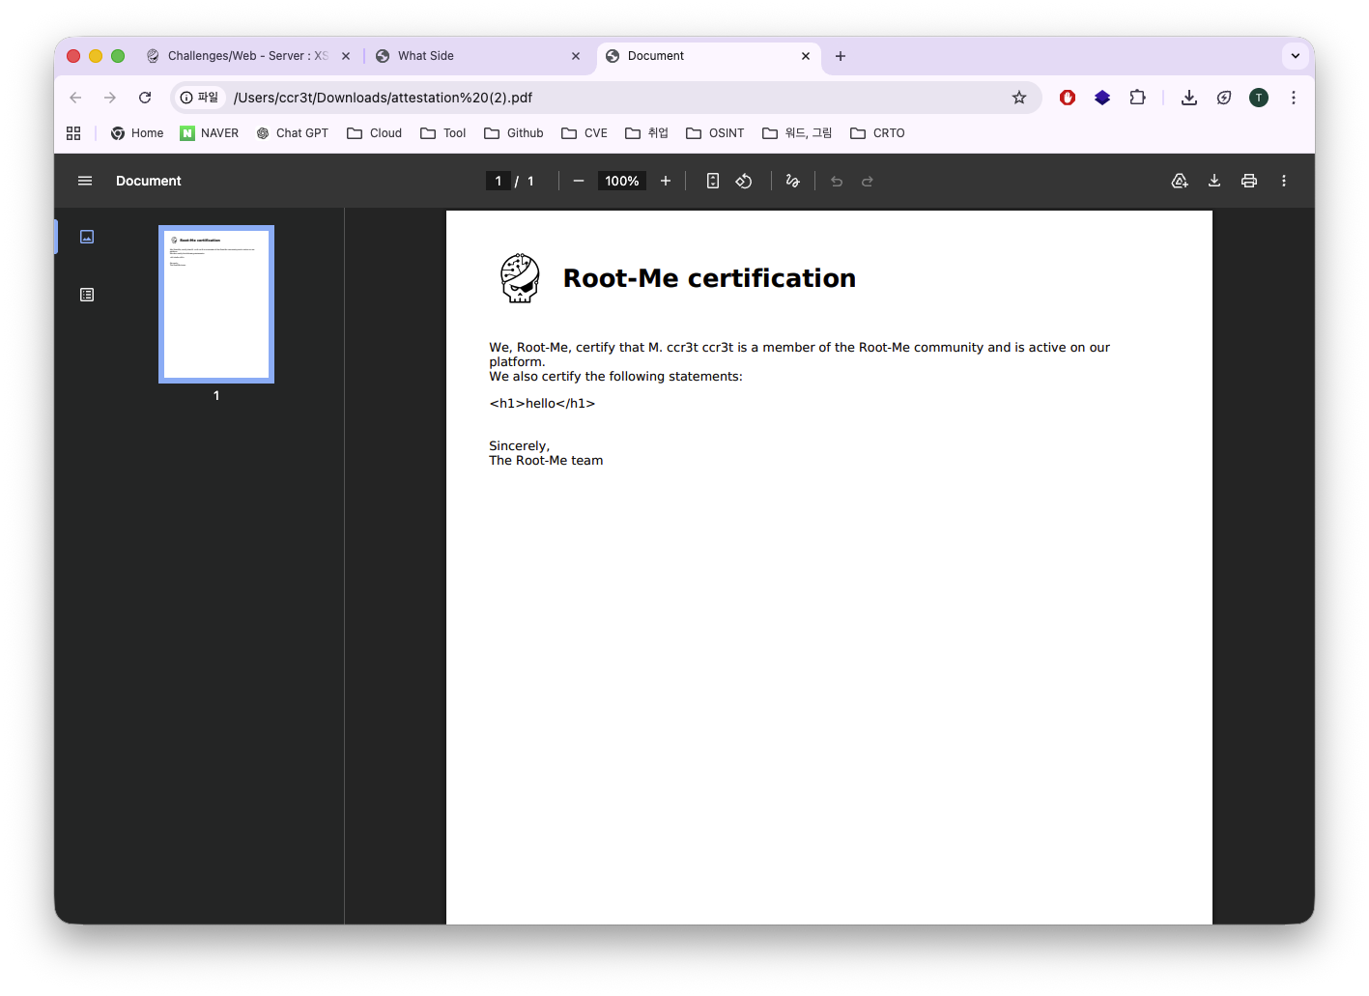
Task: Expand the OSINT bookmark folder
Action: pyautogui.click(x=716, y=133)
